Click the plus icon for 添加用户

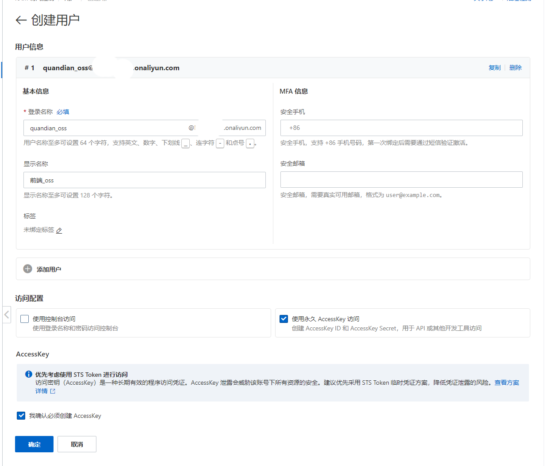[28, 269]
